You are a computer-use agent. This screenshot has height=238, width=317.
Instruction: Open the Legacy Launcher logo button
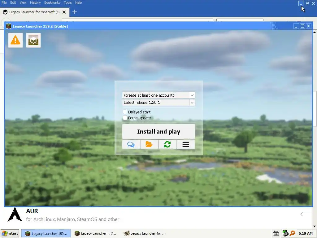click(33, 40)
